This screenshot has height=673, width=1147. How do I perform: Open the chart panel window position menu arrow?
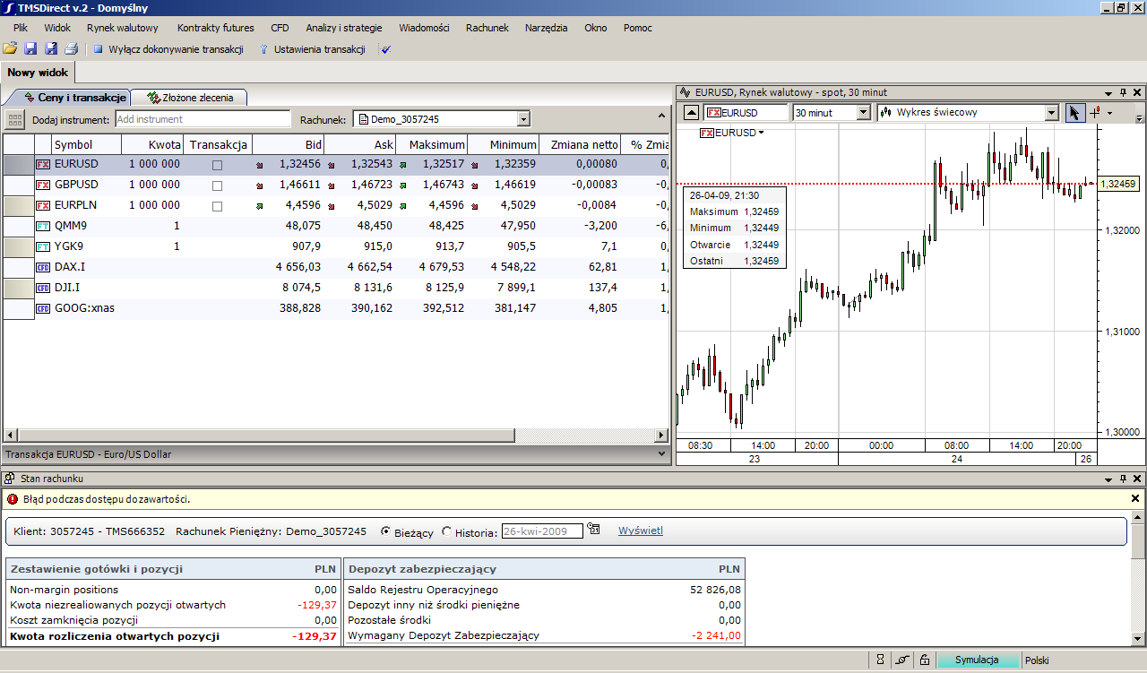click(x=1108, y=92)
